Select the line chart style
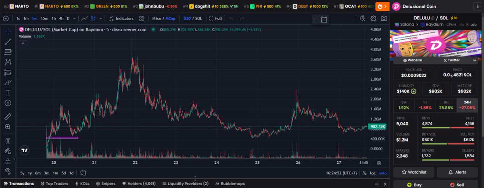This screenshot has height=188, width=484. (84, 19)
